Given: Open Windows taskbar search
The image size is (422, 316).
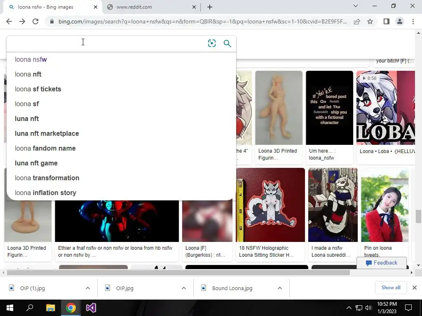Looking at the screenshot, I should click(30, 308).
